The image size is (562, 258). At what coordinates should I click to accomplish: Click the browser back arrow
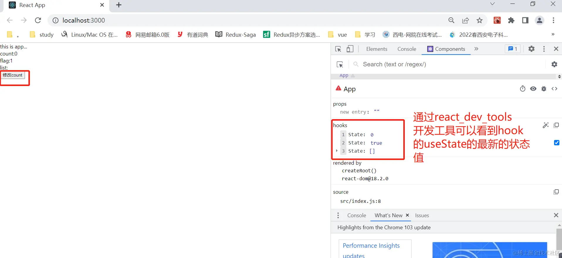click(10, 20)
